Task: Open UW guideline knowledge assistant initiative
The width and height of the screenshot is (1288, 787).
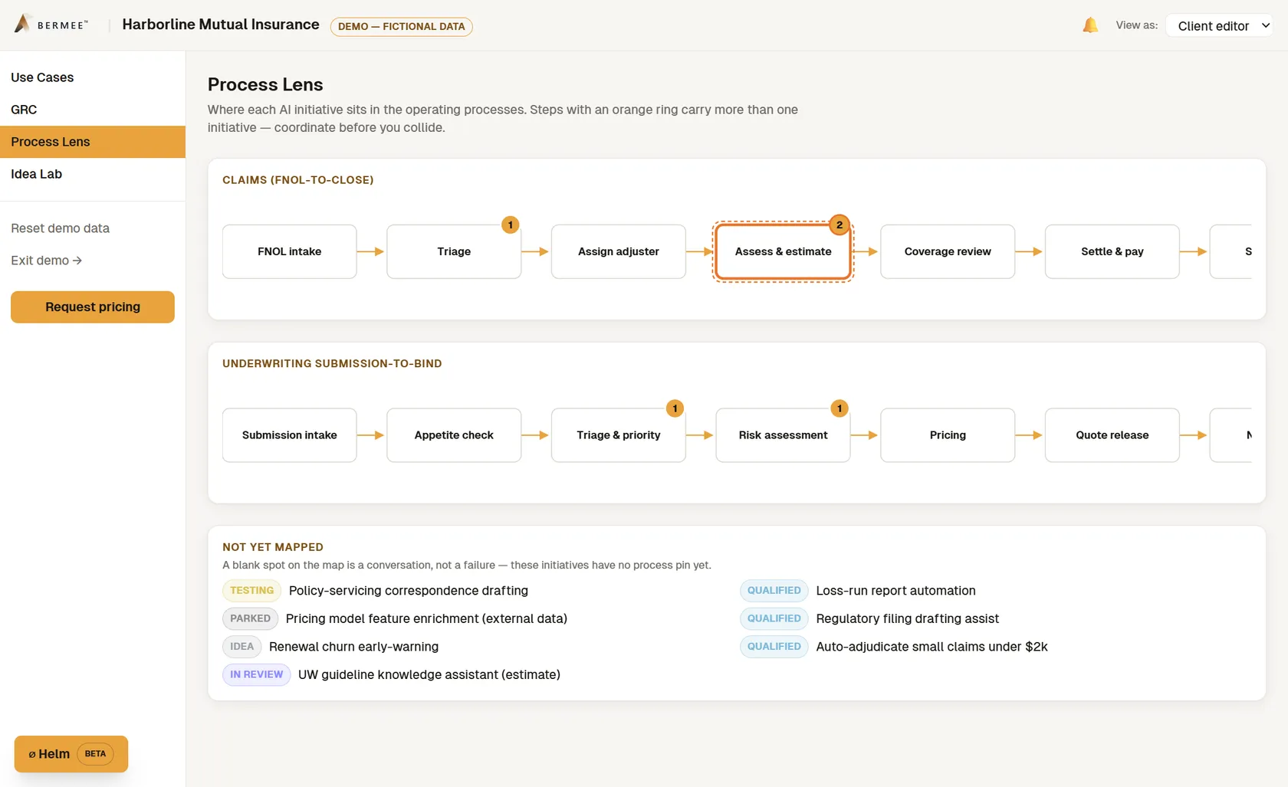Action: pos(429,674)
